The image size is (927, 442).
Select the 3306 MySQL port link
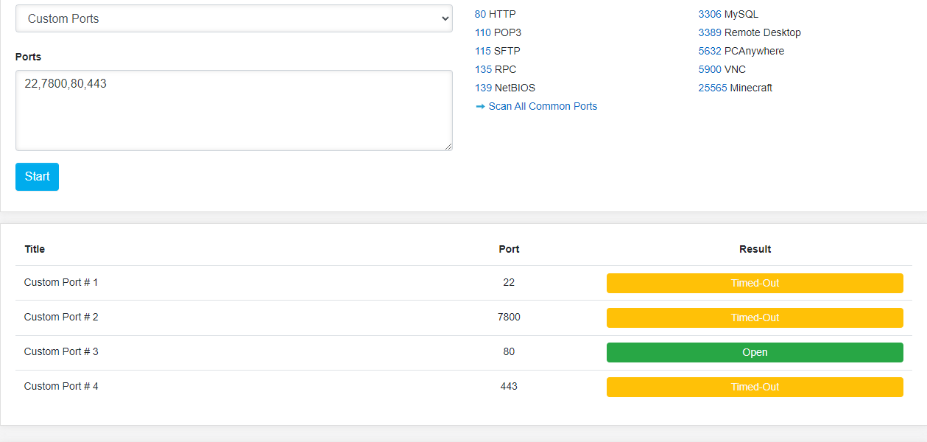[710, 14]
